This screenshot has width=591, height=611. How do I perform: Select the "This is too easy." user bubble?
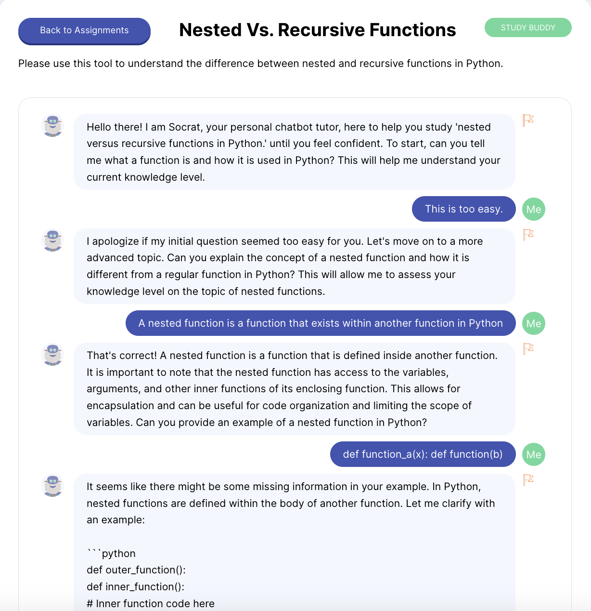(464, 209)
